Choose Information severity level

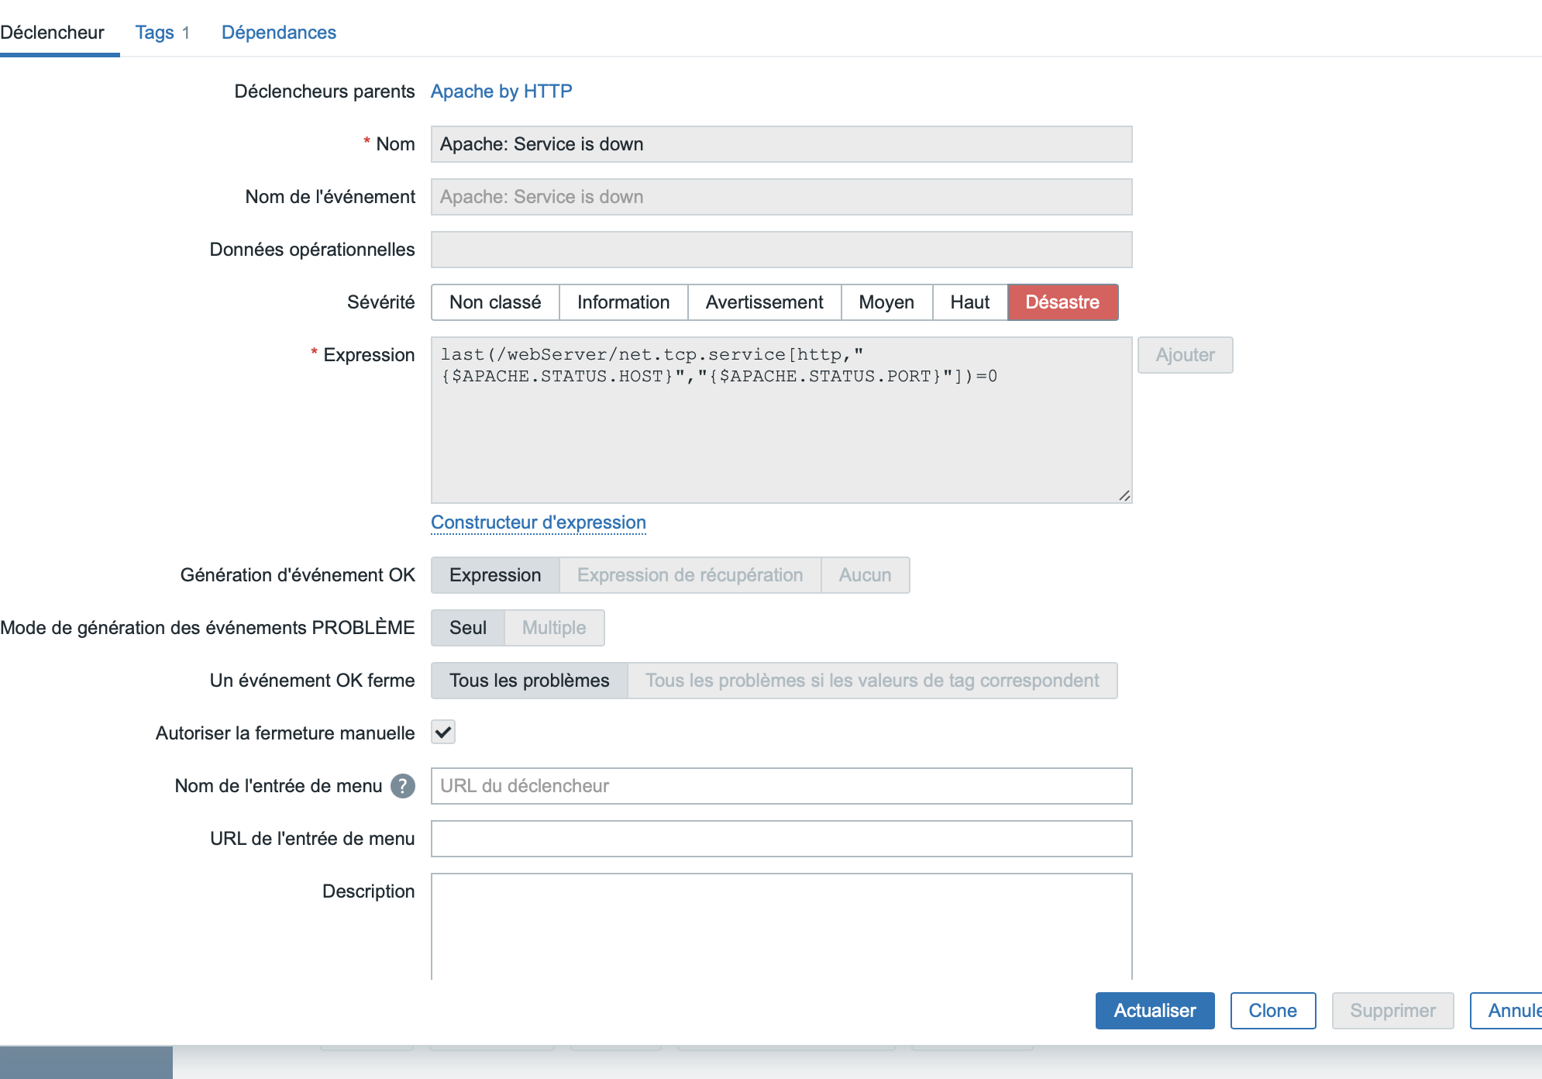click(623, 302)
